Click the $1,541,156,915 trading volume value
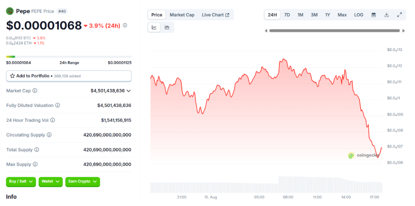Image resolution: width=415 pixels, height=206 pixels. [x=116, y=120]
